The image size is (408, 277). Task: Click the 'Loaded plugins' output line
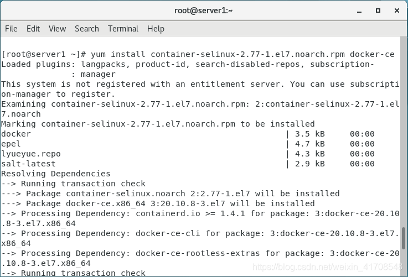pos(188,69)
